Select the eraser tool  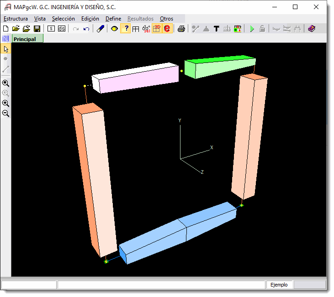[x=100, y=28]
